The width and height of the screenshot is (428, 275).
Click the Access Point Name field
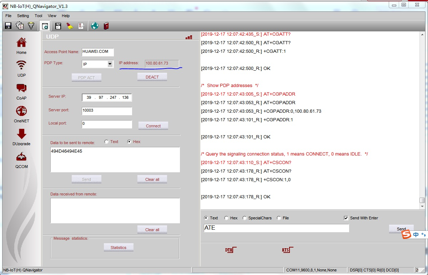(x=98, y=52)
